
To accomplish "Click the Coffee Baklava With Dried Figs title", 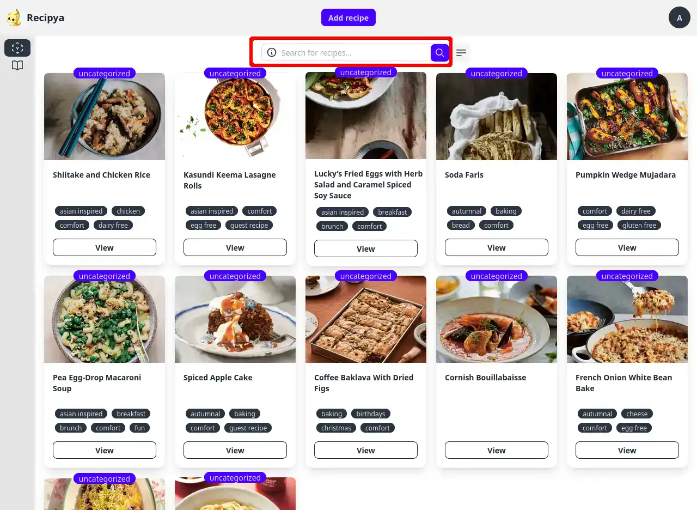I will pyautogui.click(x=364, y=382).
